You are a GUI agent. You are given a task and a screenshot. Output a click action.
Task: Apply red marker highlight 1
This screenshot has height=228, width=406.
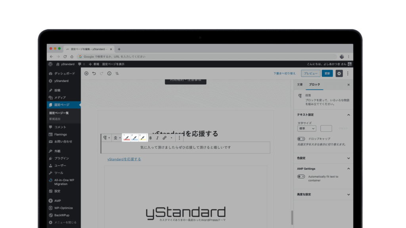(126, 138)
